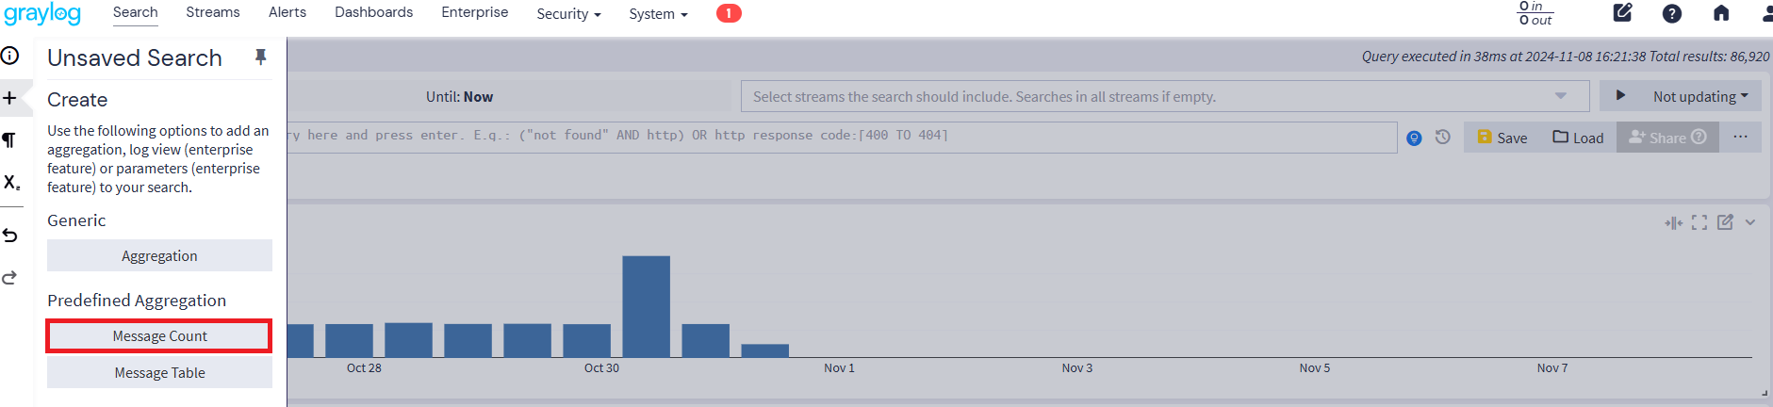The height and width of the screenshot is (407, 1773).
Task: Focus the search query input field
Action: tap(839, 137)
